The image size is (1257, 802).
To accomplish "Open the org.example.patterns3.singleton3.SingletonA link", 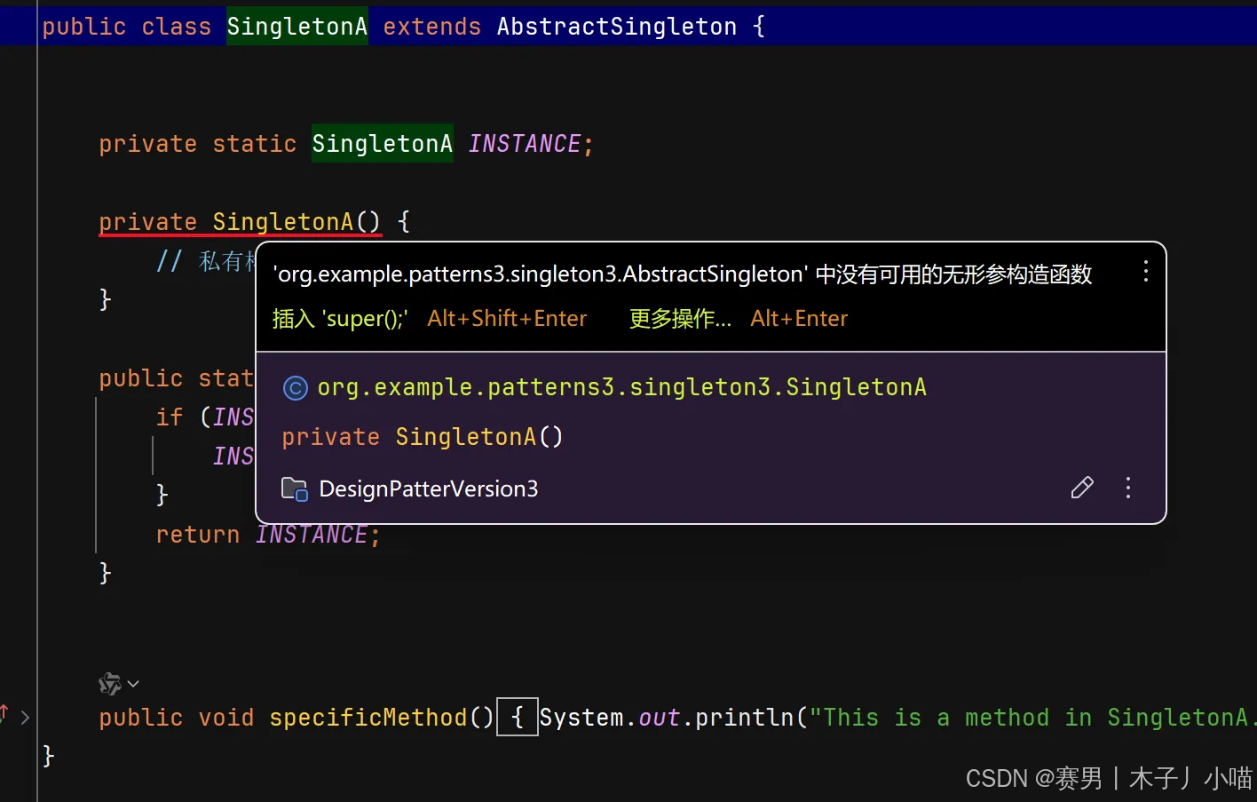I will tap(622, 387).
